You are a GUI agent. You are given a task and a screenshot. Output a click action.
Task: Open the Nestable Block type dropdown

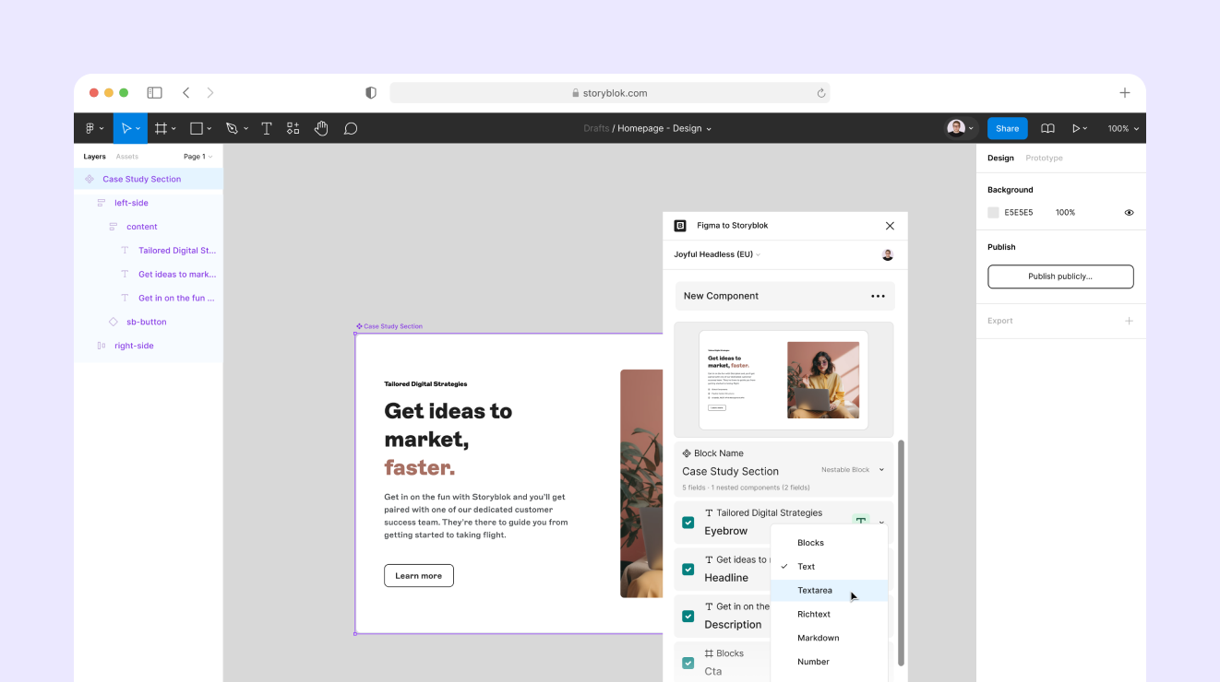[853, 470]
